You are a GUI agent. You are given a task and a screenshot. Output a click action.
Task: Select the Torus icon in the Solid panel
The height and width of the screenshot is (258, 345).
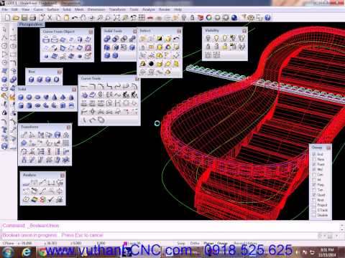click(x=37, y=105)
